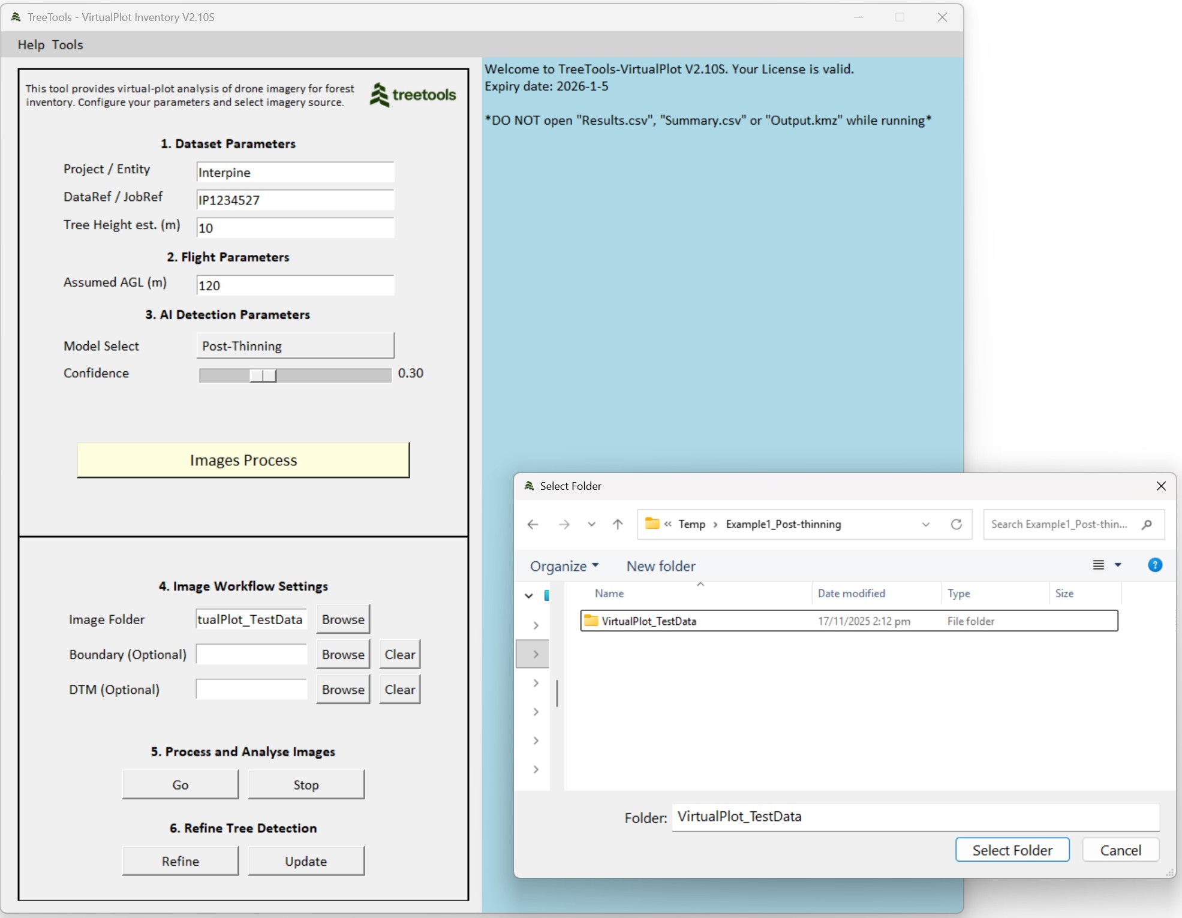Open the Help menu
The height and width of the screenshot is (918, 1182).
coord(31,45)
